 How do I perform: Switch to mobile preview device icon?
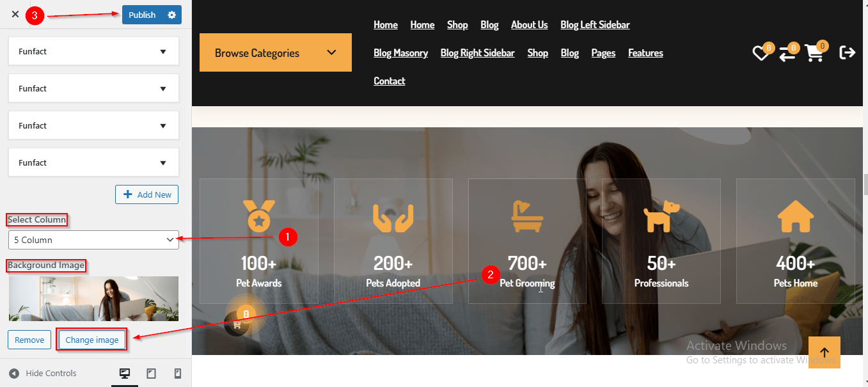pyautogui.click(x=178, y=374)
